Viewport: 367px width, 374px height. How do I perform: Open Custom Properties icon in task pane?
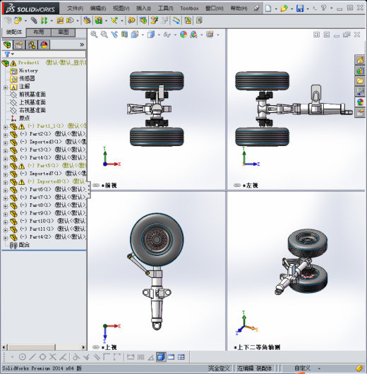(360, 112)
